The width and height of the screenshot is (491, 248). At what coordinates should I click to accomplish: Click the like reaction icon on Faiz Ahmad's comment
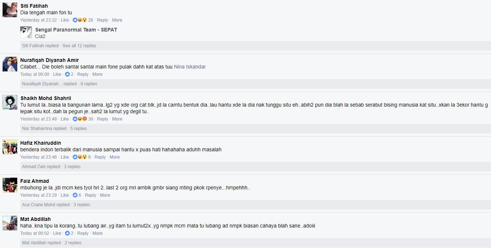[x=75, y=195]
